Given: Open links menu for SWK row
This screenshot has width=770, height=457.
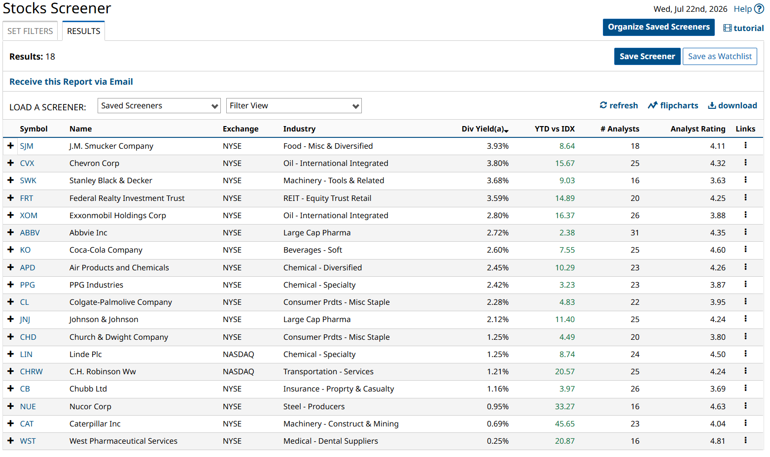Looking at the screenshot, I should point(745,180).
